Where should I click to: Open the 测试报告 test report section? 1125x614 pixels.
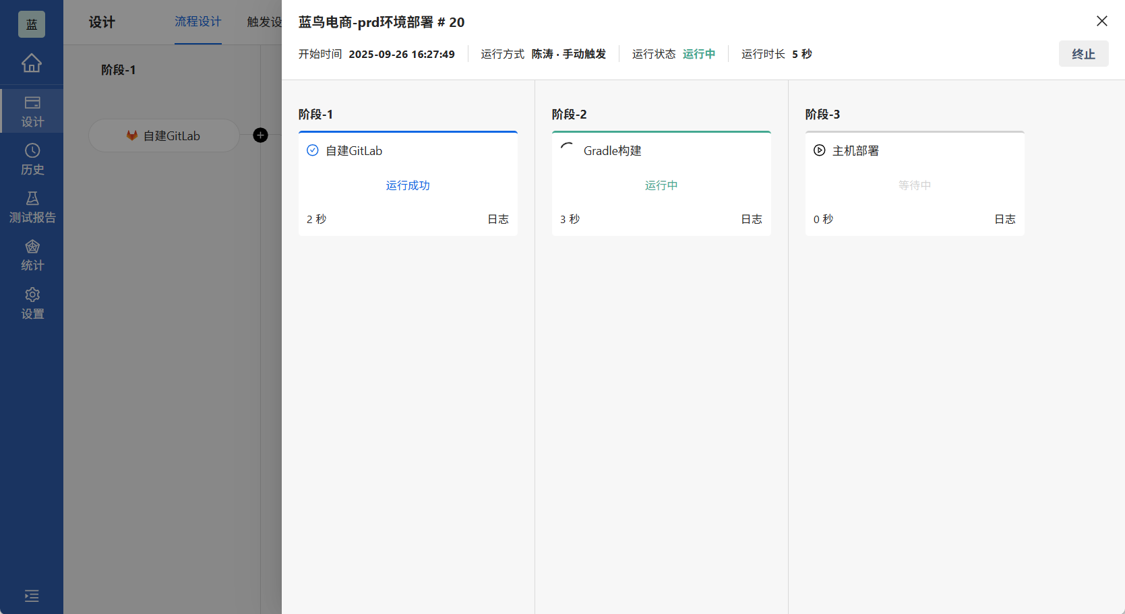click(32, 206)
